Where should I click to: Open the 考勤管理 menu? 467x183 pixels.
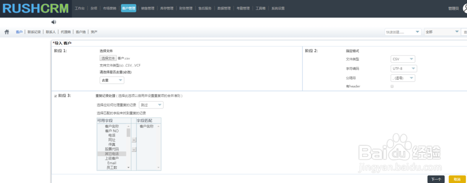[x=243, y=9]
